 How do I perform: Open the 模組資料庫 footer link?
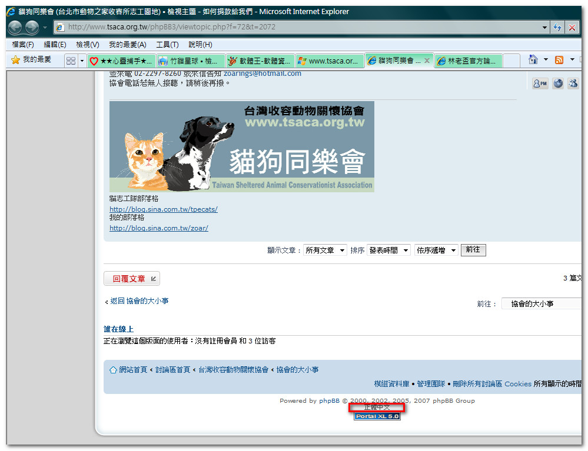(x=391, y=384)
